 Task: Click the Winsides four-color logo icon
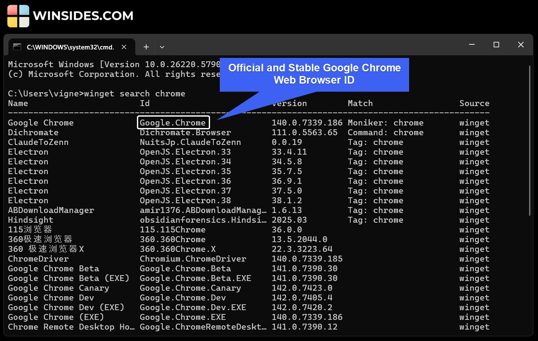[18, 16]
